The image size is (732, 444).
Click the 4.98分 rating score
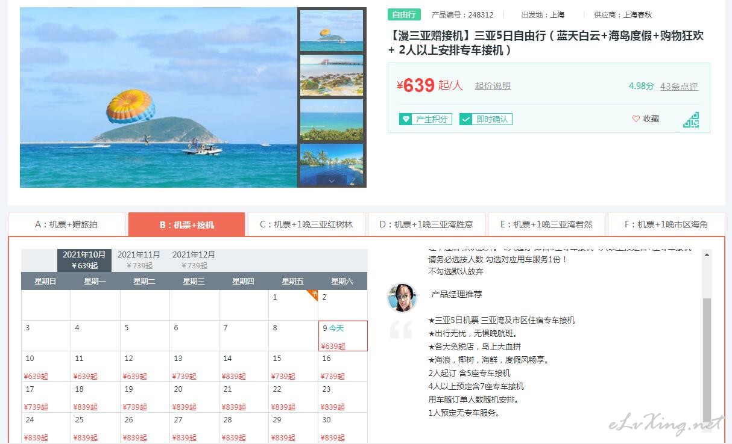641,86
